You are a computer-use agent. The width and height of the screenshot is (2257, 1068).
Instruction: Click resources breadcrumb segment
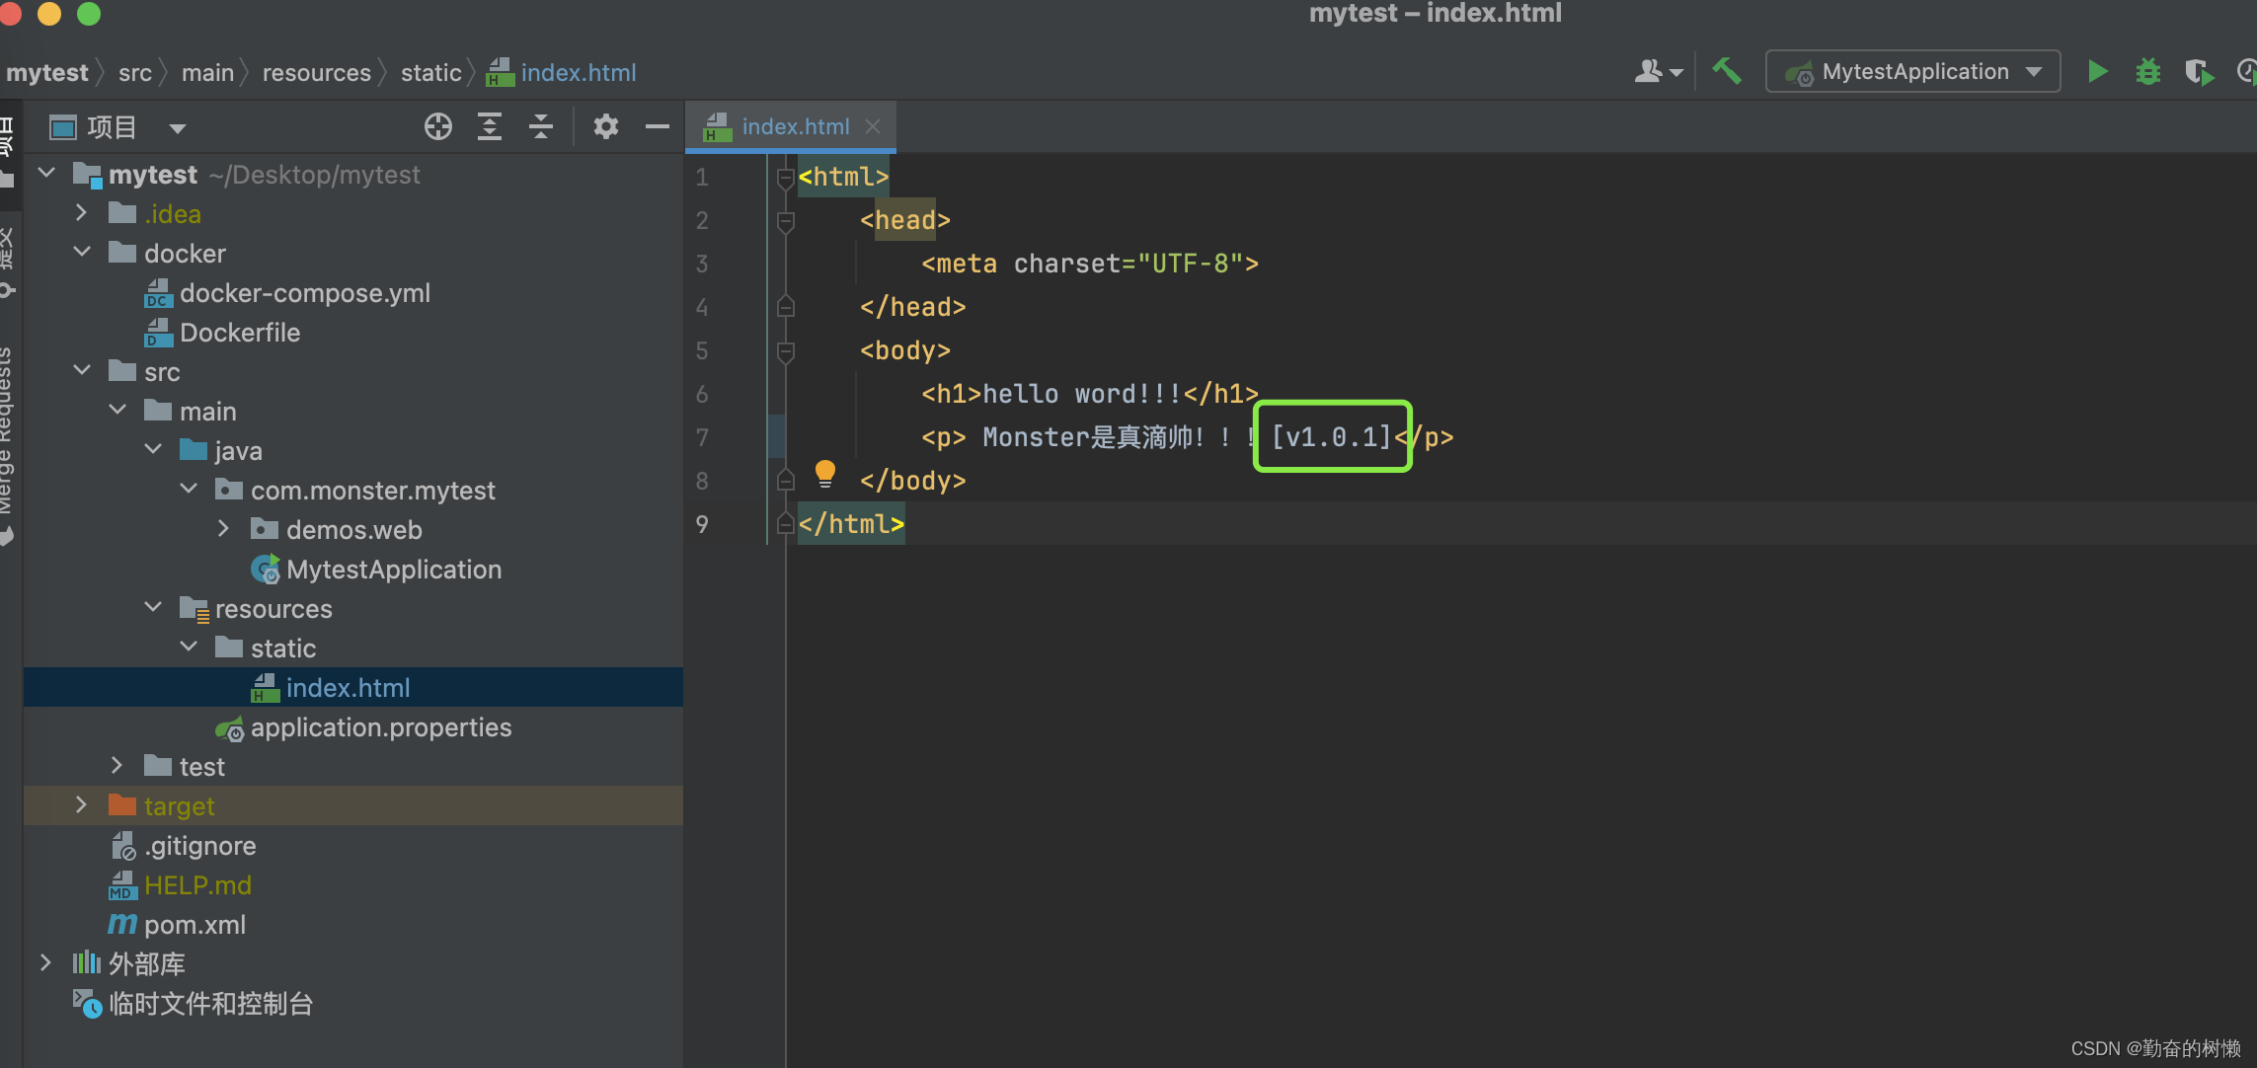[317, 72]
